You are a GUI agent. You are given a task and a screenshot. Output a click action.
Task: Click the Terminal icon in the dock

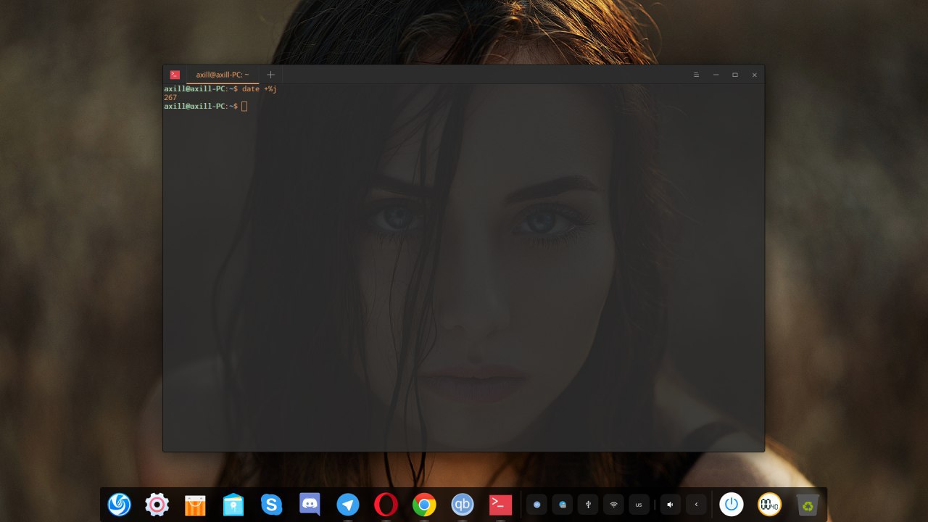pos(500,505)
